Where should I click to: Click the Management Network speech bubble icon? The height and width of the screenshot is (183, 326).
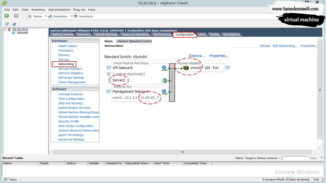click(x=109, y=91)
